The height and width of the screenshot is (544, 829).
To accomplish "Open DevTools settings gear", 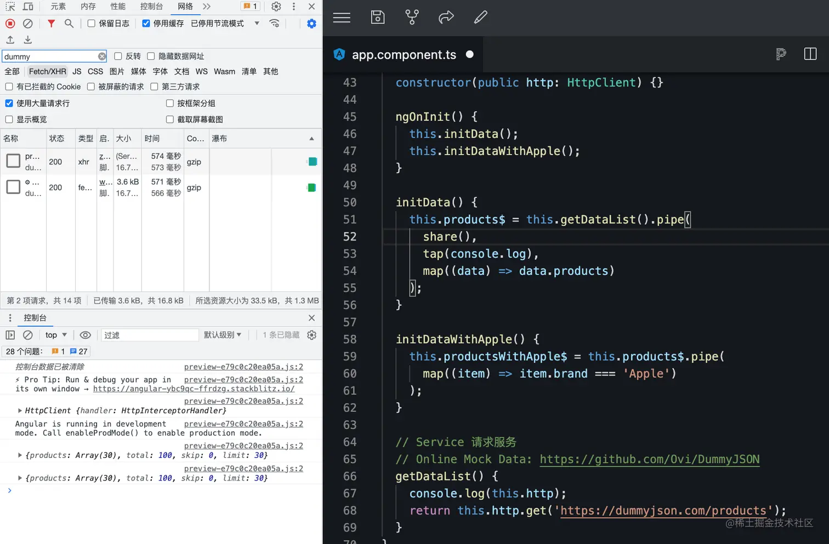I will point(276,7).
